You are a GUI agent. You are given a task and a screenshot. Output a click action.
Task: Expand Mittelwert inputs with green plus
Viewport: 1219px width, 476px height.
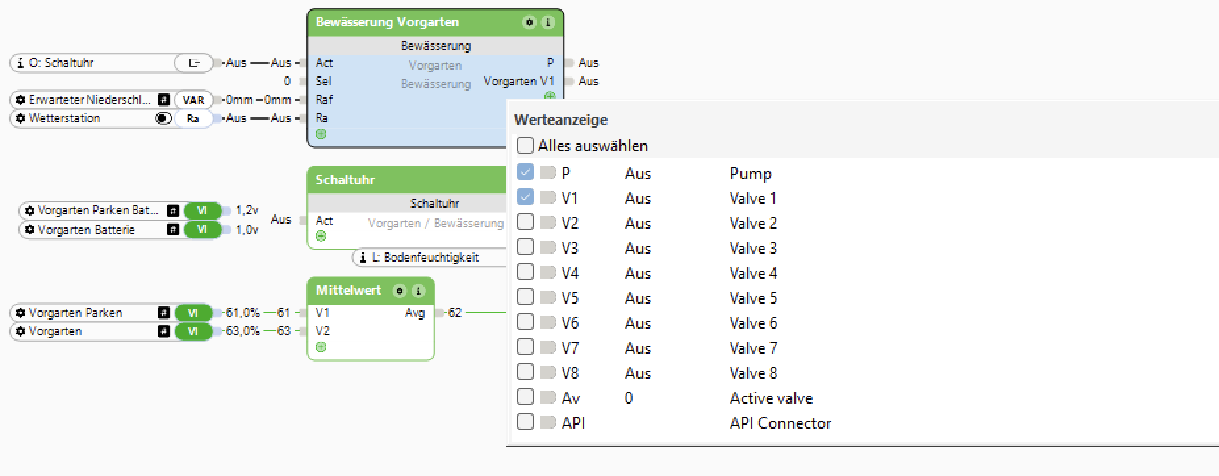click(321, 347)
